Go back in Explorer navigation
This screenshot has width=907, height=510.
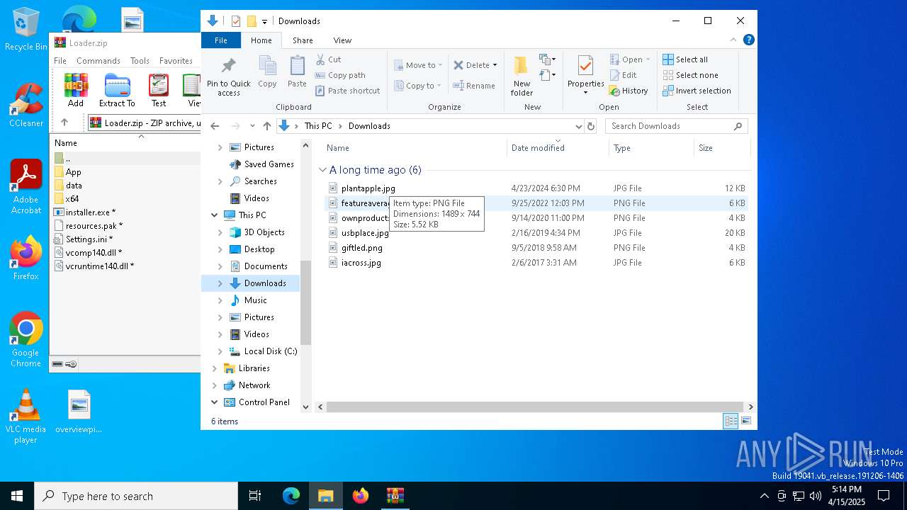click(215, 126)
